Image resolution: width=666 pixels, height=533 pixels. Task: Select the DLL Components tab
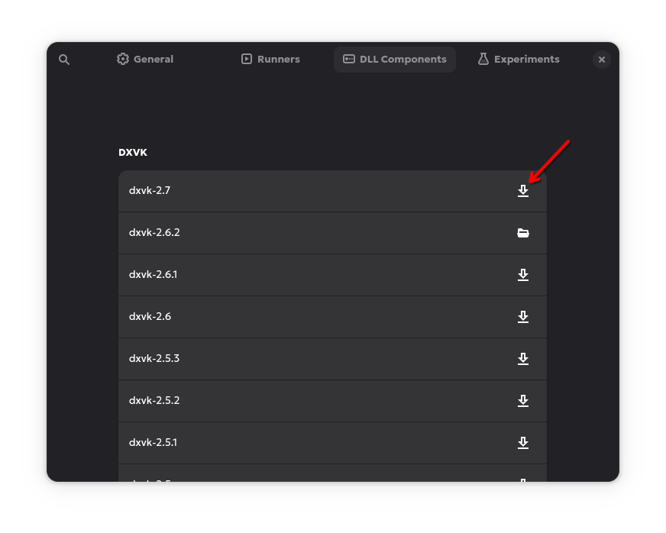click(394, 60)
